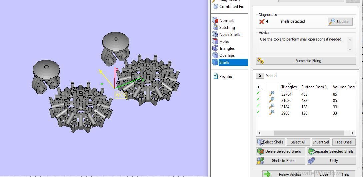Viewport: 363px width, 177px height.
Task: Open the Noise Shells page
Action: tap(227, 35)
